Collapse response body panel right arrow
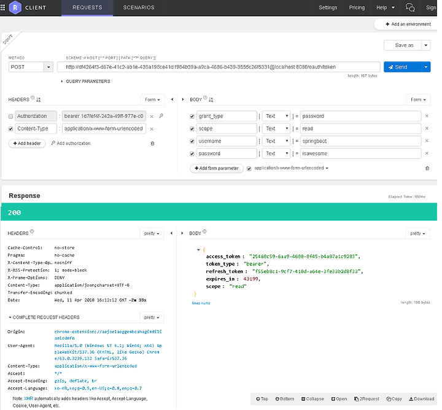442x410 pixels. [x=182, y=233]
